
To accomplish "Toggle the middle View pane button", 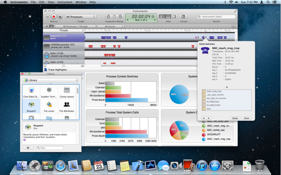I will pos(168,17).
